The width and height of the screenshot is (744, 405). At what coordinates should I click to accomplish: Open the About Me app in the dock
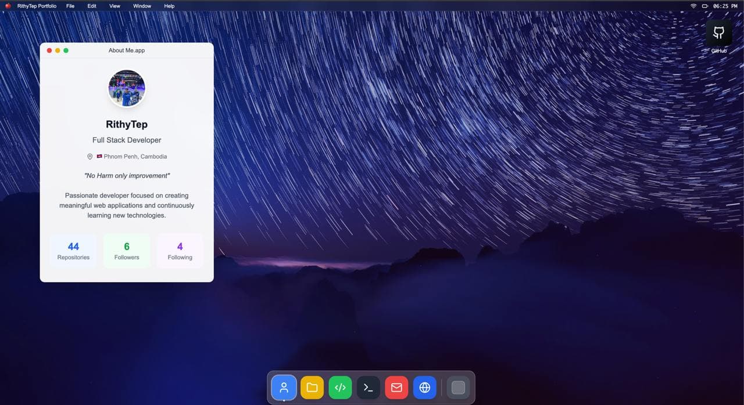click(284, 387)
